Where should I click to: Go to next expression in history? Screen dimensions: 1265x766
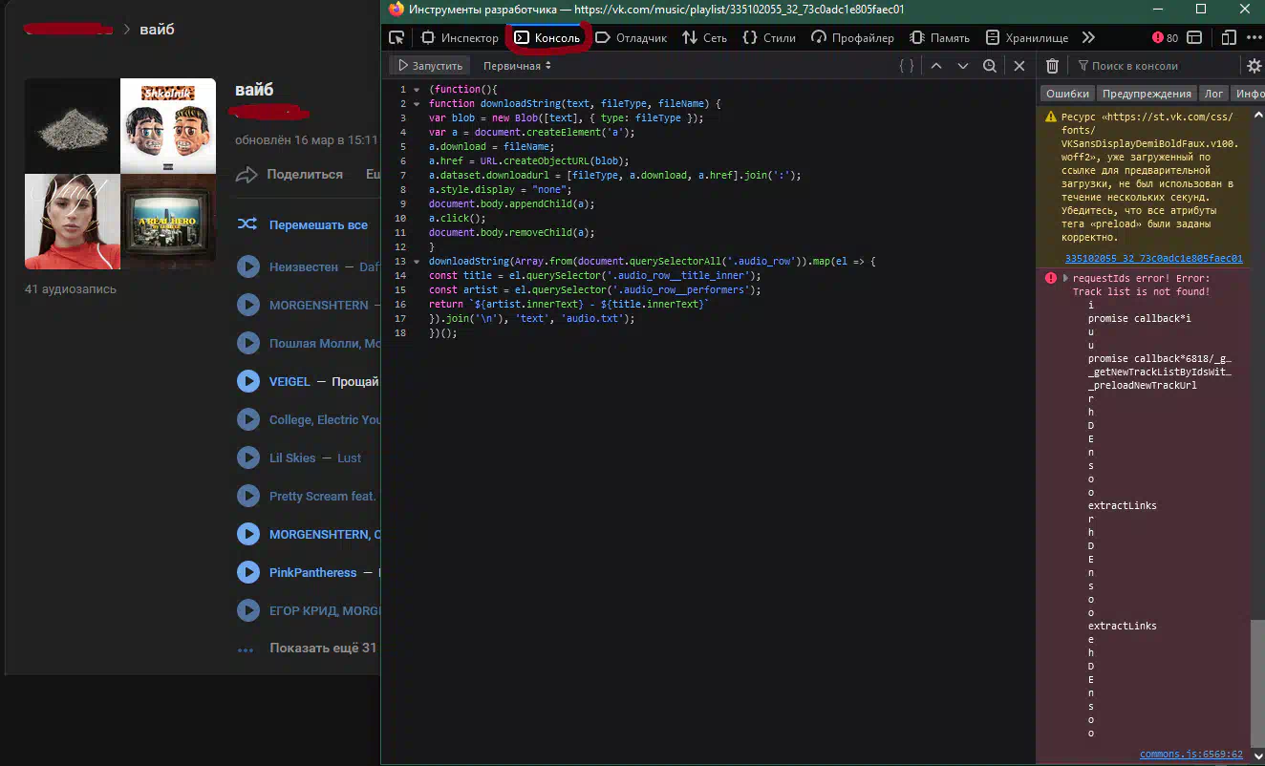pyautogui.click(x=963, y=66)
